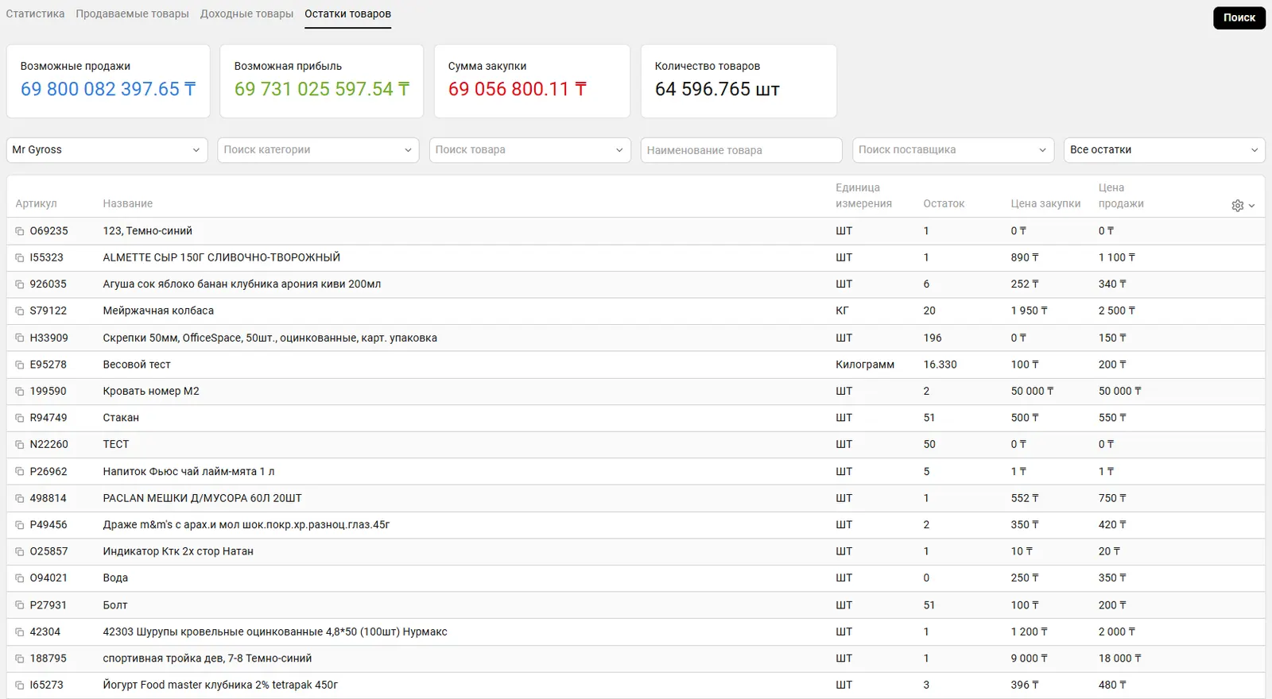Viewport: 1272px width, 699px height.
Task: Click copy icon beside article S79122
Action: pos(20,311)
